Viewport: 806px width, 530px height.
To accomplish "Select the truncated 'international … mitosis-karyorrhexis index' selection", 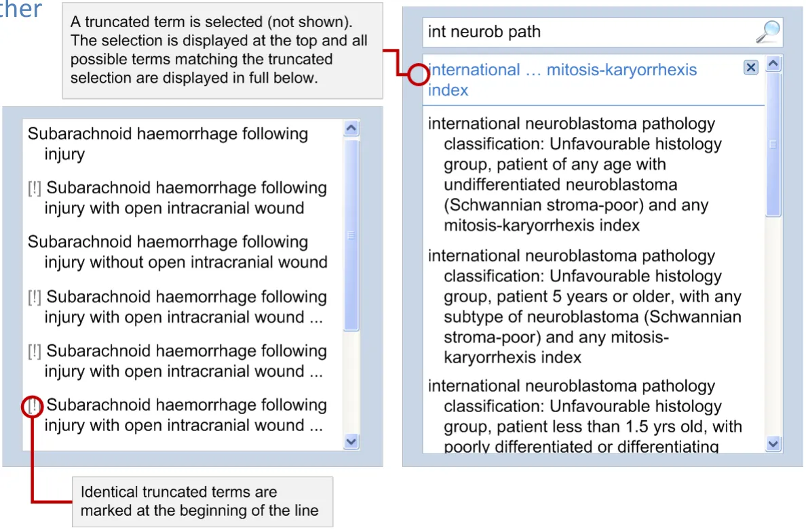I will [562, 80].
